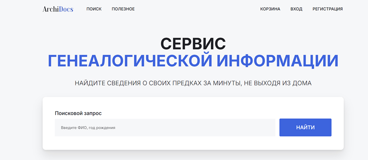Click the ВХОД login link

pyautogui.click(x=296, y=9)
